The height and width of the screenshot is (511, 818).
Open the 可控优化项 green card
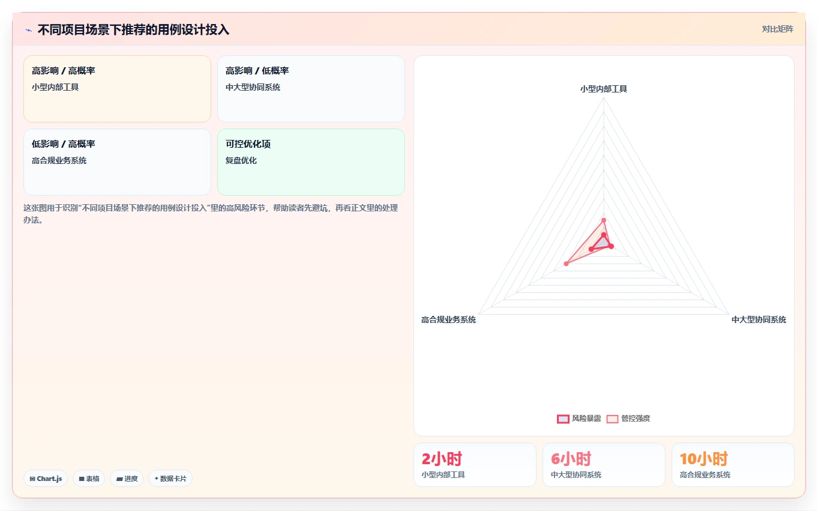(311, 162)
